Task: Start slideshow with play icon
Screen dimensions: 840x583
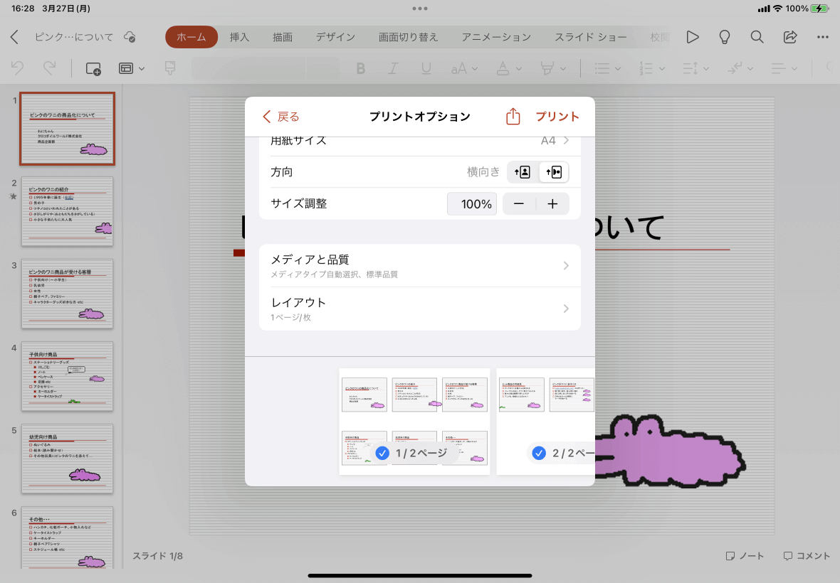Action: pyautogui.click(x=693, y=37)
